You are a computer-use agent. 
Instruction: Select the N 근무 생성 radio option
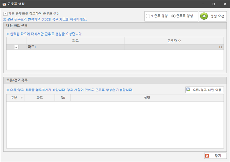pyautogui.click(x=148, y=16)
